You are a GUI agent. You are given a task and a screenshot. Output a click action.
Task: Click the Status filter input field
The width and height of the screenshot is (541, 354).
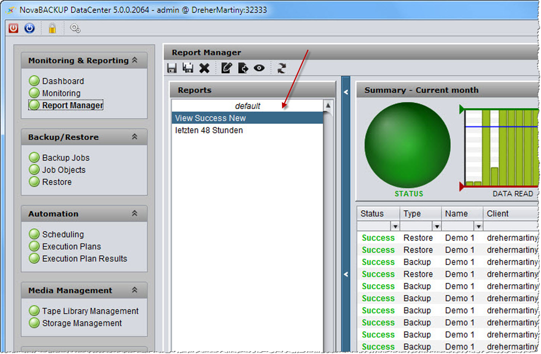[374, 227]
